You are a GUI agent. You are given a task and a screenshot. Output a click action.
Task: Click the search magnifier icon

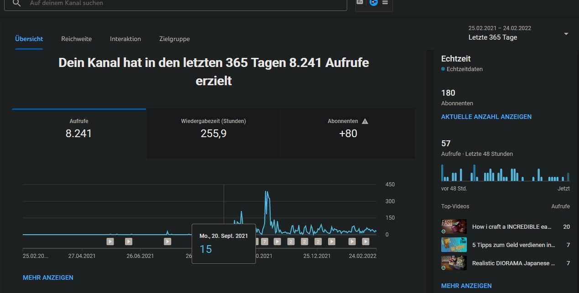pos(16,3)
